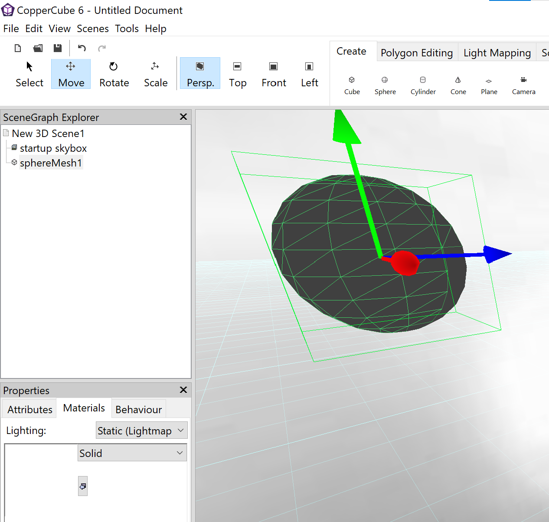Viewport: 549px width, 522px height.
Task: Close the SceneGraph Explorer panel
Action: (x=183, y=117)
